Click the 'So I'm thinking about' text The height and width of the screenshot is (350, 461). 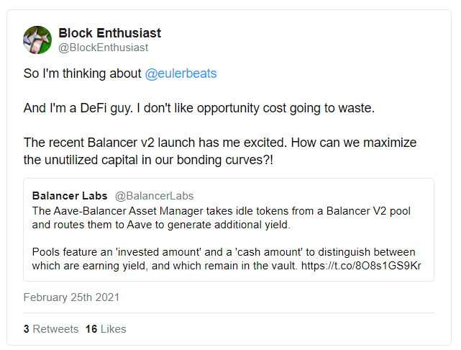(x=82, y=73)
